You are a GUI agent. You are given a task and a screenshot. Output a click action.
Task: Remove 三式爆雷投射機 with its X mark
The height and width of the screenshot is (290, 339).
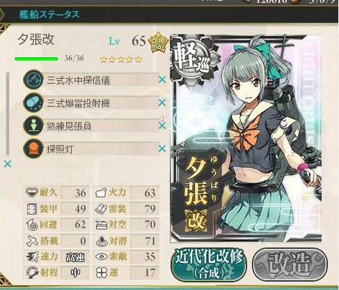162,102
